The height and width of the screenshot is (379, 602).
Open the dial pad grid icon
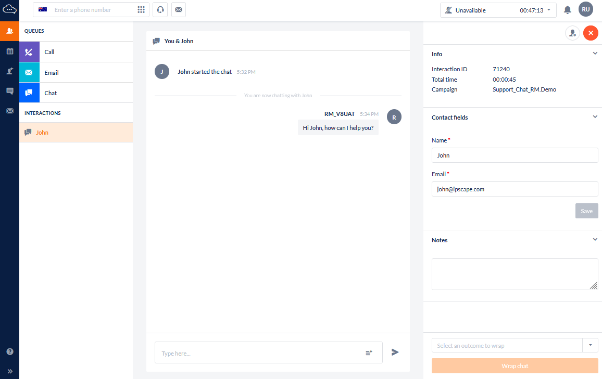pos(141,10)
